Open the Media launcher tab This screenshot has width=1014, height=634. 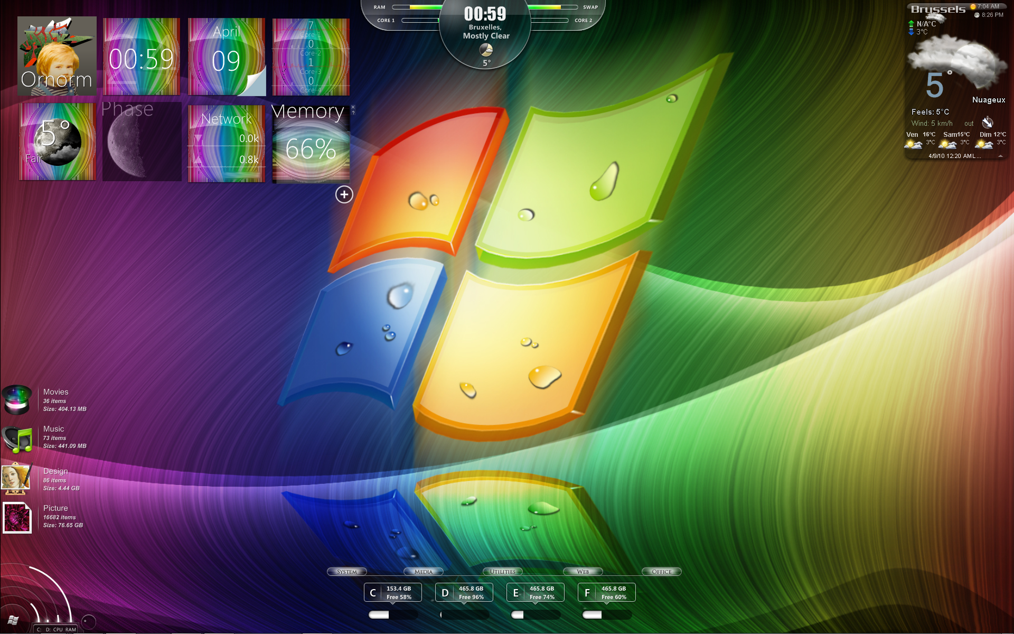click(x=423, y=572)
